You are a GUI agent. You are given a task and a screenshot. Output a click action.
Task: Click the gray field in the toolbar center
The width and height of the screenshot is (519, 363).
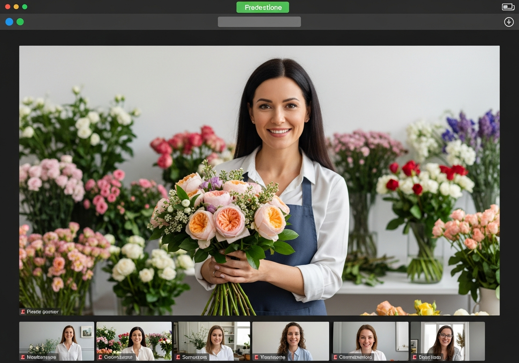(259, 22)
